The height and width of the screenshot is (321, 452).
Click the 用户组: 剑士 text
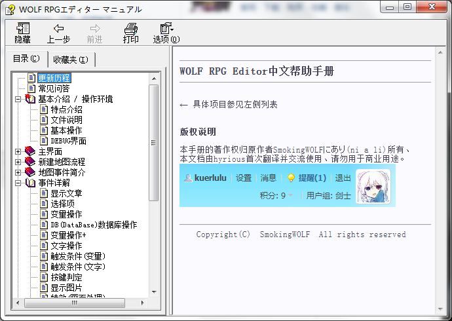pyautogui.click(x=329, y=196)
